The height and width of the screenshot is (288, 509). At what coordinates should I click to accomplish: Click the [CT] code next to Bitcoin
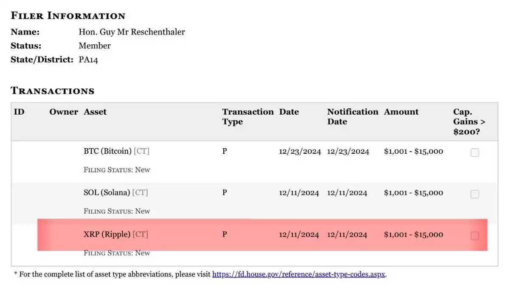click(x=141, y=151)
